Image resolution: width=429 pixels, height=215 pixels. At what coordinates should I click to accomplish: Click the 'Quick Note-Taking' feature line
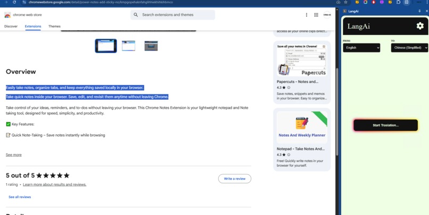coord(55,135)
